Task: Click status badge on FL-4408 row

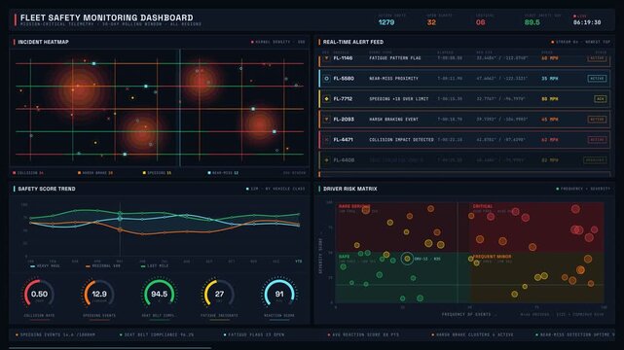Action: (595, 160)
